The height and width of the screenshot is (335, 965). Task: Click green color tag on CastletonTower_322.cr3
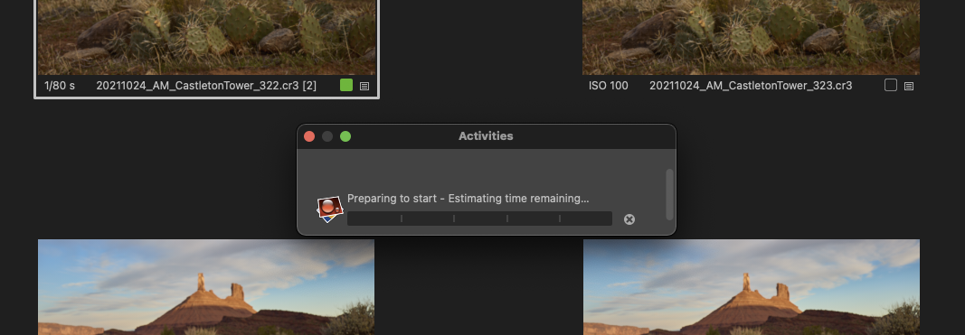[x=346, y=86]
